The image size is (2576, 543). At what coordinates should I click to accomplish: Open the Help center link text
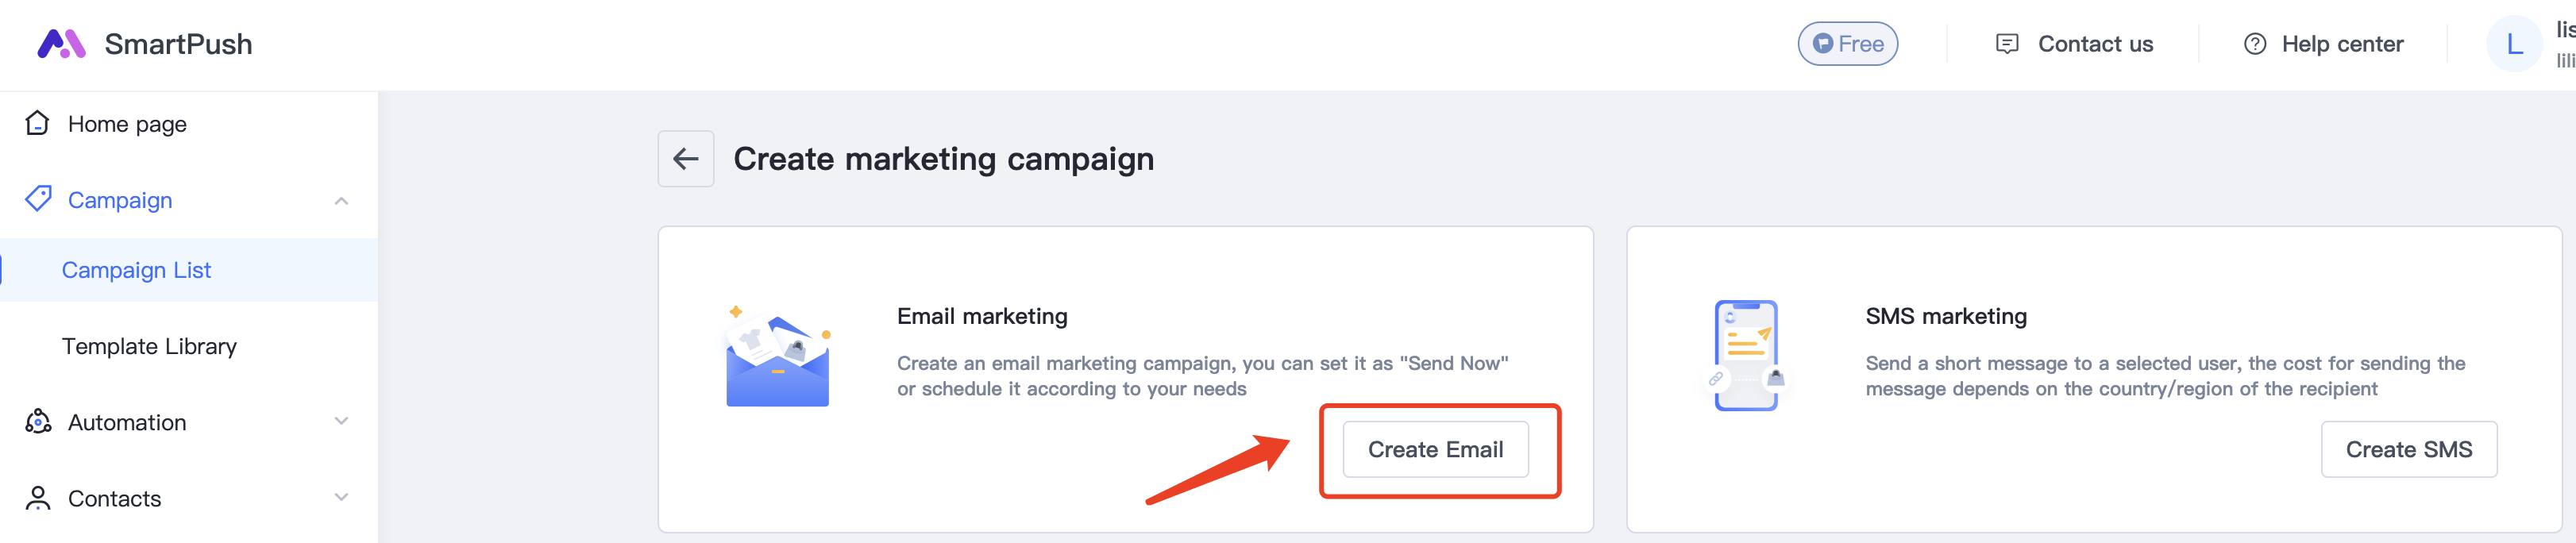coord(2342,44)
